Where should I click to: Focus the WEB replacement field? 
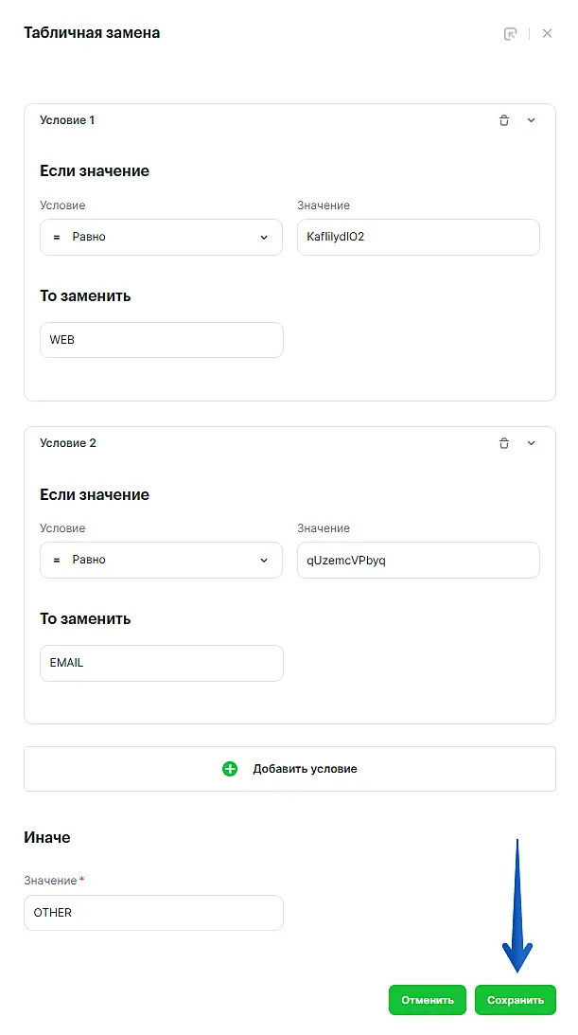point(161,340)
